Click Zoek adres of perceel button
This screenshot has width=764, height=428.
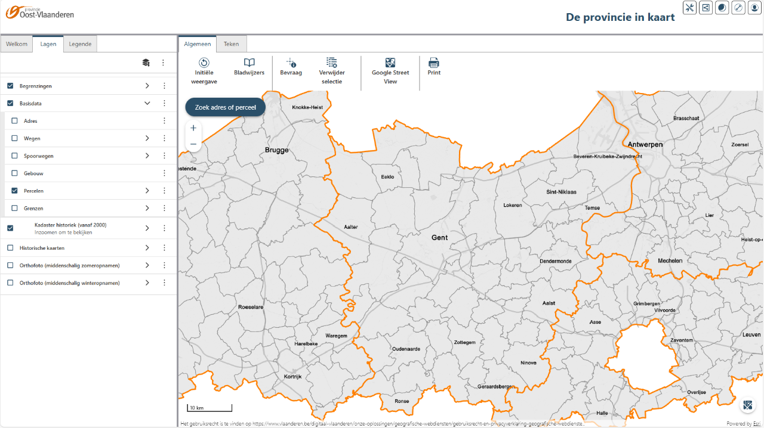pyautogui.click(x=226, y=107)
